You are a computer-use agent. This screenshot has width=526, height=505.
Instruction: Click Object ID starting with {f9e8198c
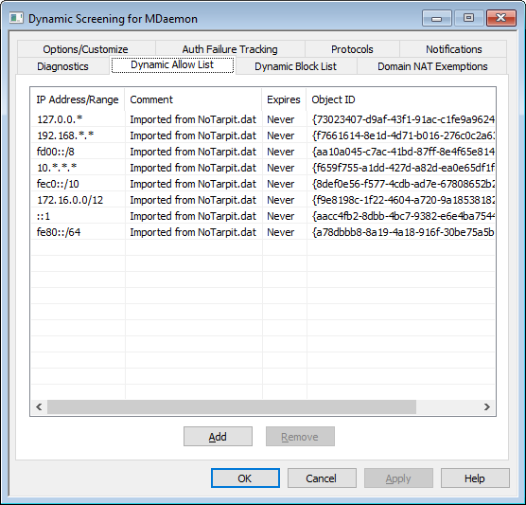403,200
